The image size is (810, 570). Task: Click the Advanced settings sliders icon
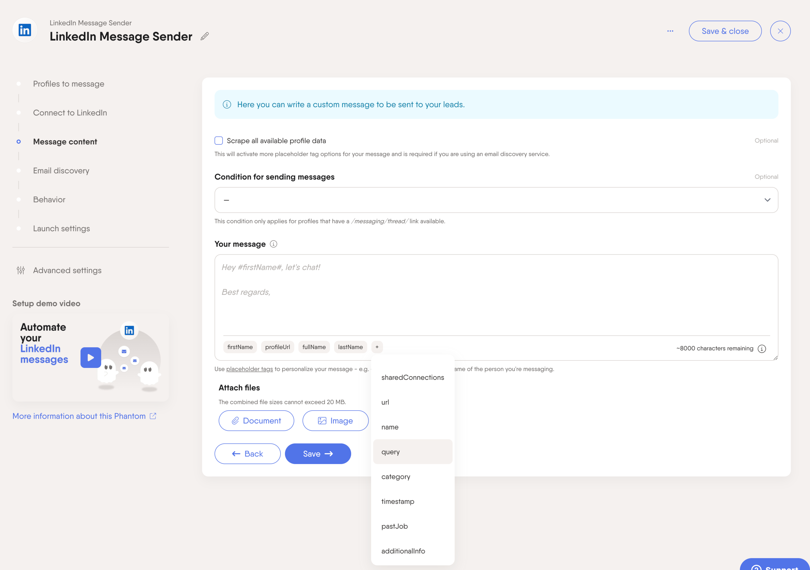21,270
